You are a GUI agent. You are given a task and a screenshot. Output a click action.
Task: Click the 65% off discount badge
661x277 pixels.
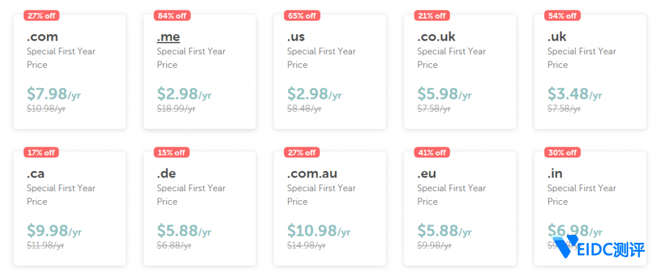point(302,15)
